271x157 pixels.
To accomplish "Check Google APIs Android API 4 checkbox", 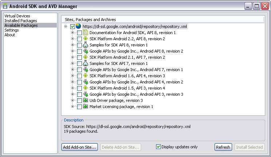I will click(79, 82).
